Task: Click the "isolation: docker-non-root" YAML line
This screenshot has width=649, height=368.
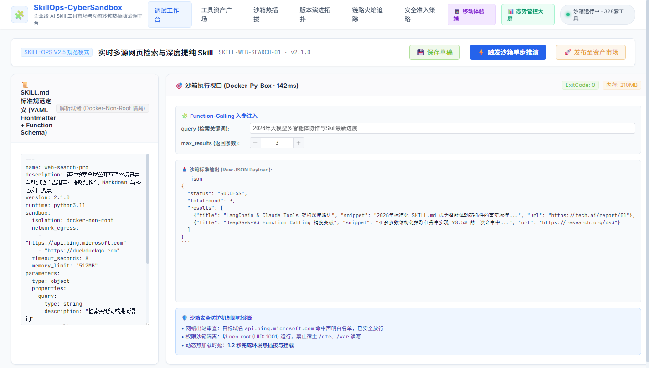Action: coord(72,220)
